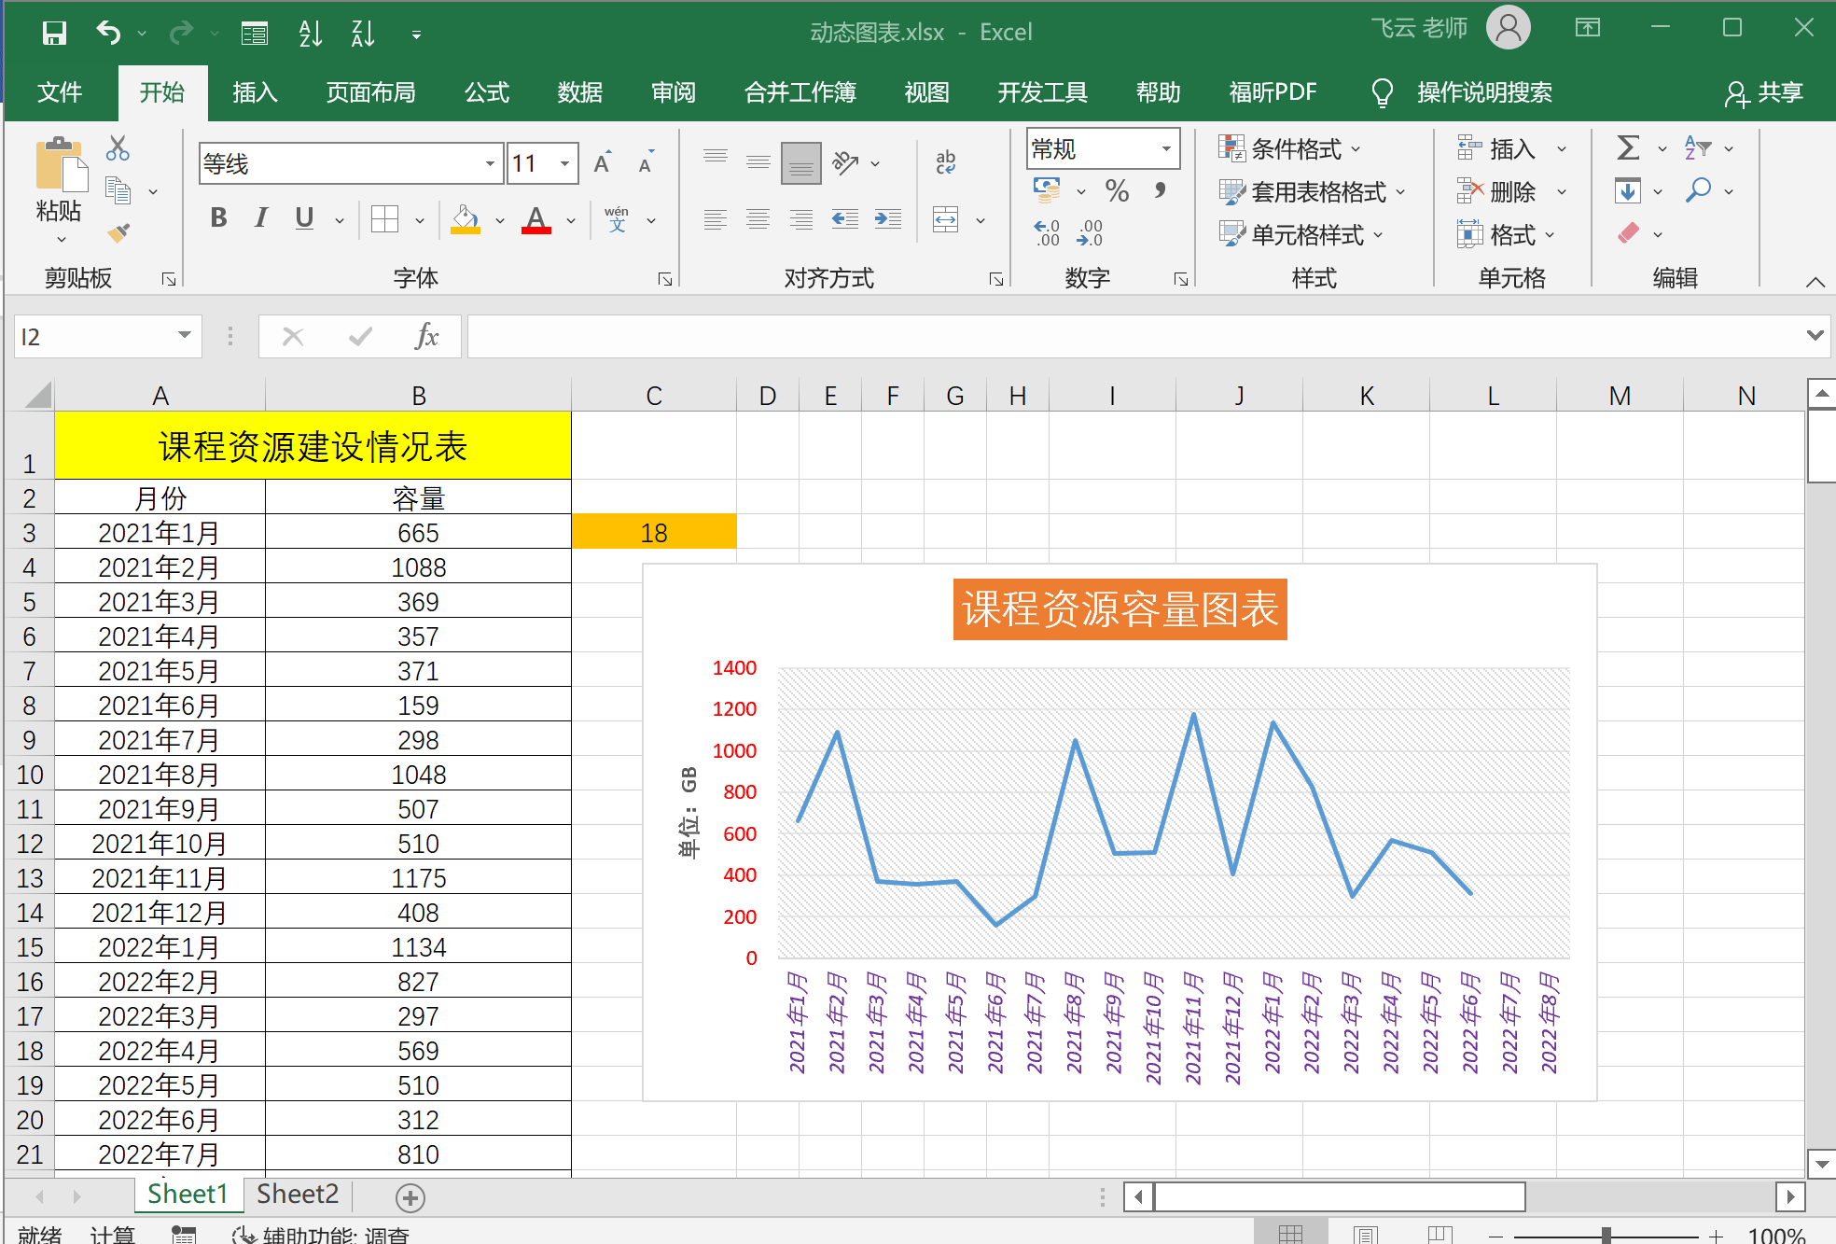Expand the number format dropdown 常规
This screenshot has width=1836, height=1244.
[x=1166, y=149]
